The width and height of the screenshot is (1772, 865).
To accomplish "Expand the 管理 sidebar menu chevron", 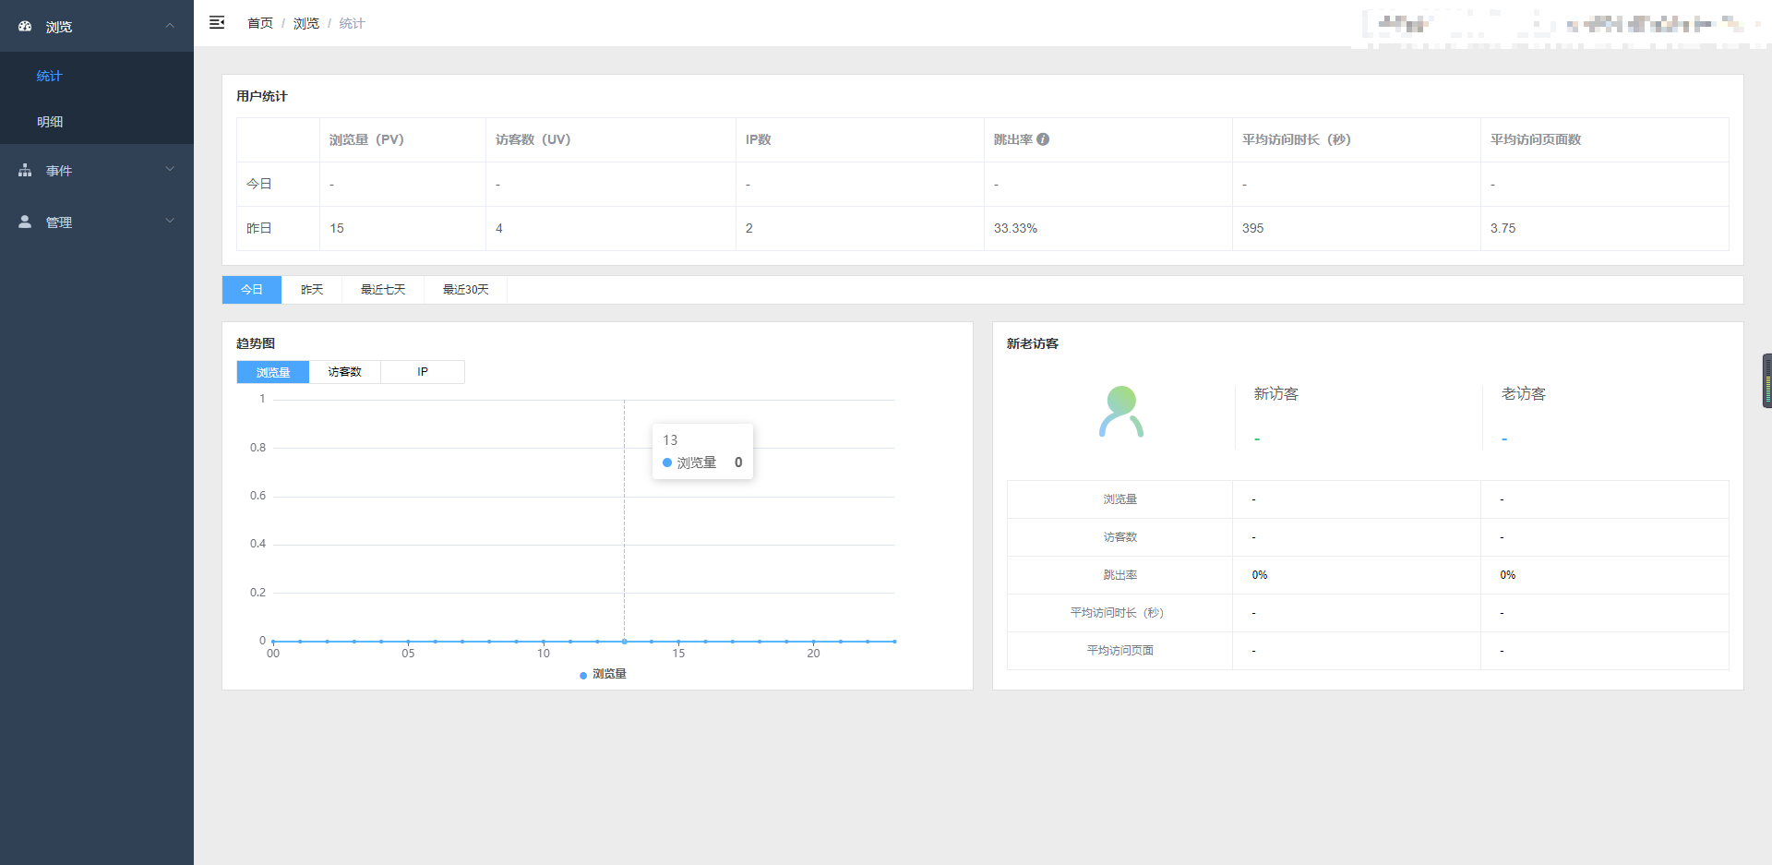I will [170, 221].
